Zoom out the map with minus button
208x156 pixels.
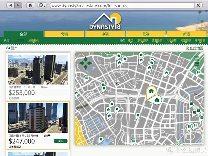pos(197,64)
